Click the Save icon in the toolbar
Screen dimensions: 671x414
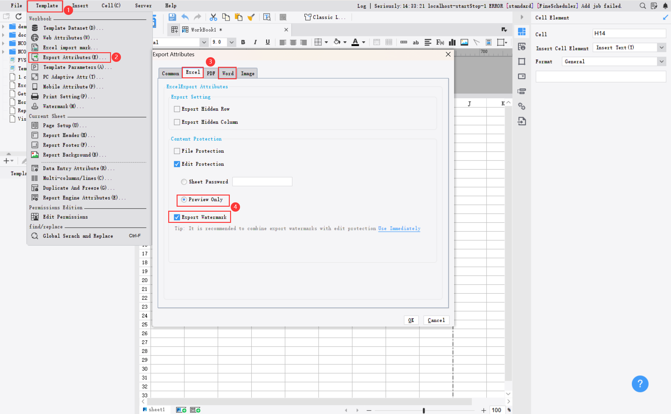click(x=172, y=17)
